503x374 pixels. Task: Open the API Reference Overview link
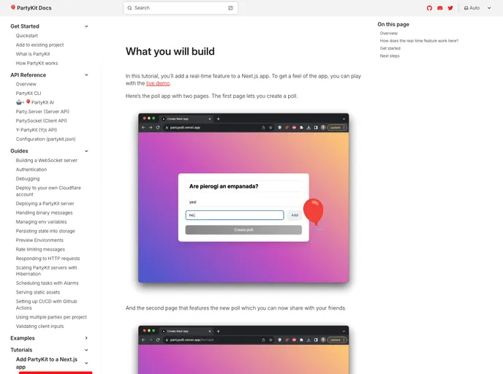26,84
